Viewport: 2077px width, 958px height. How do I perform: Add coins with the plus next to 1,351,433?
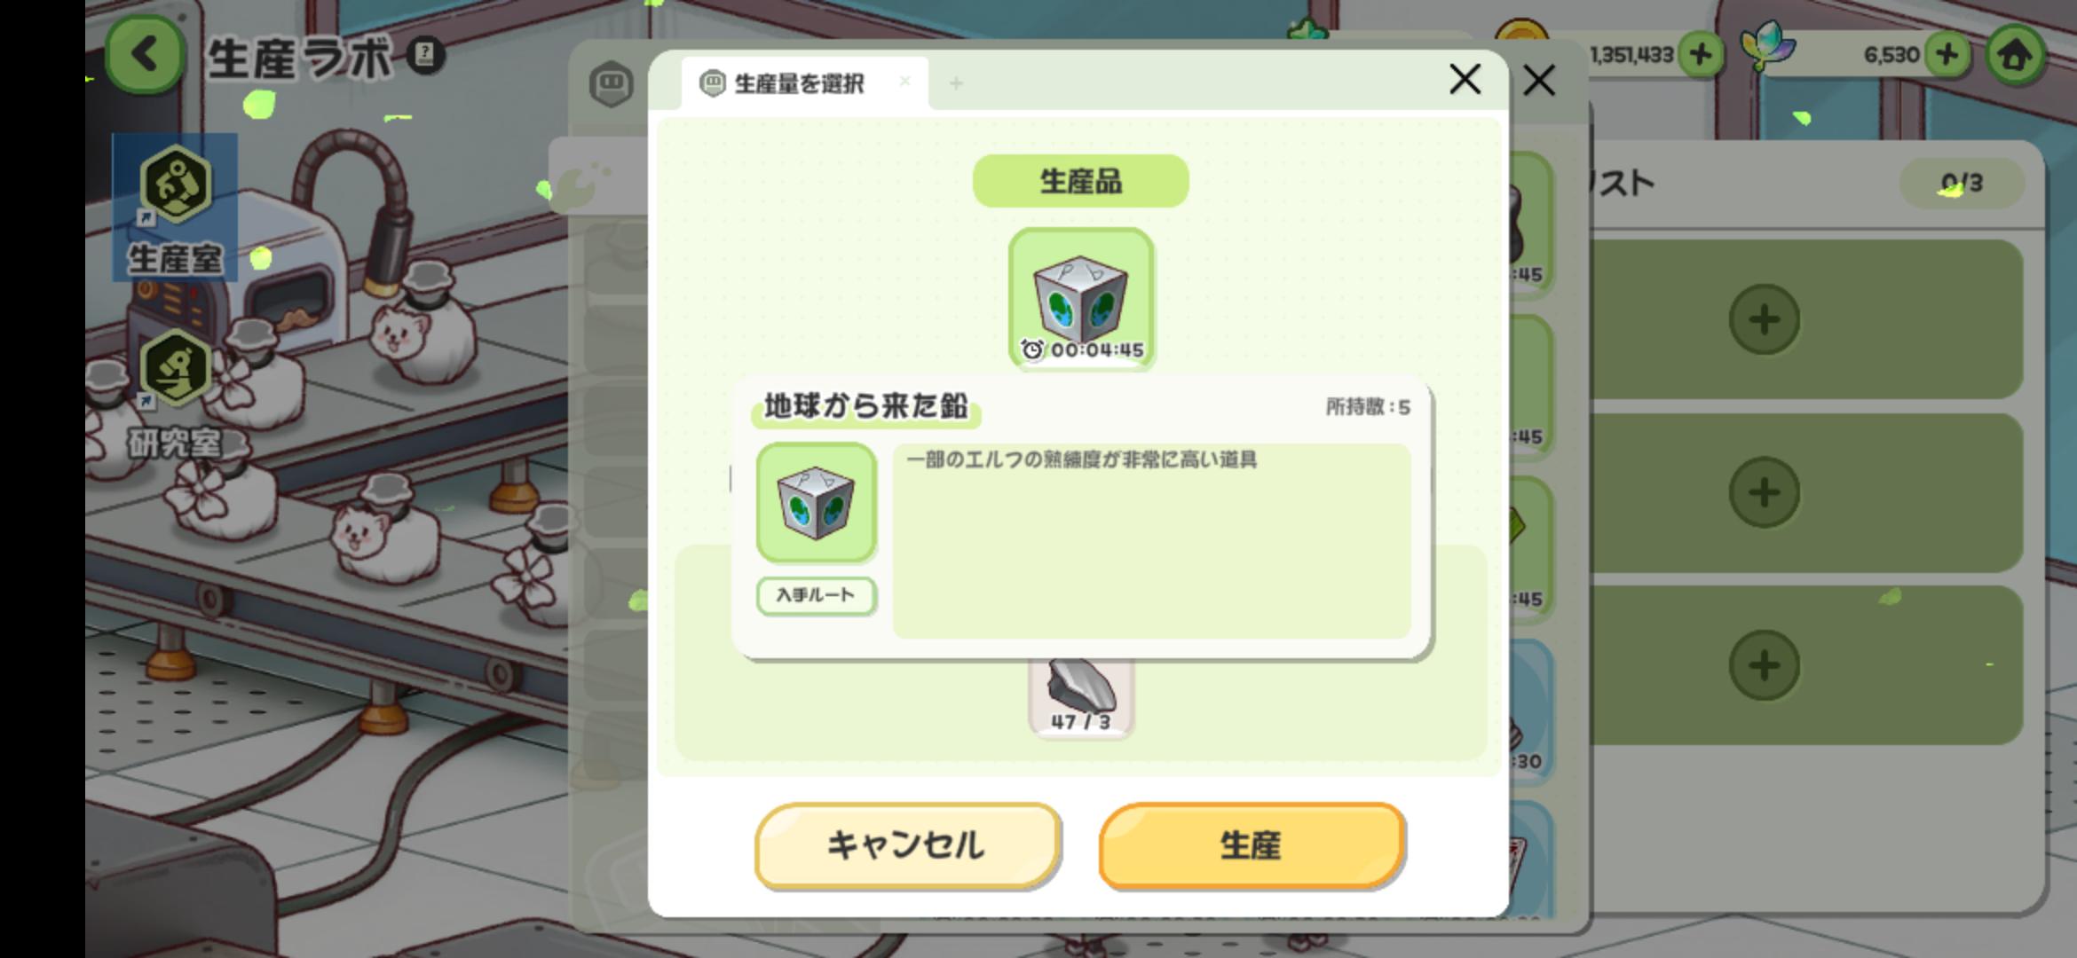1700,55
